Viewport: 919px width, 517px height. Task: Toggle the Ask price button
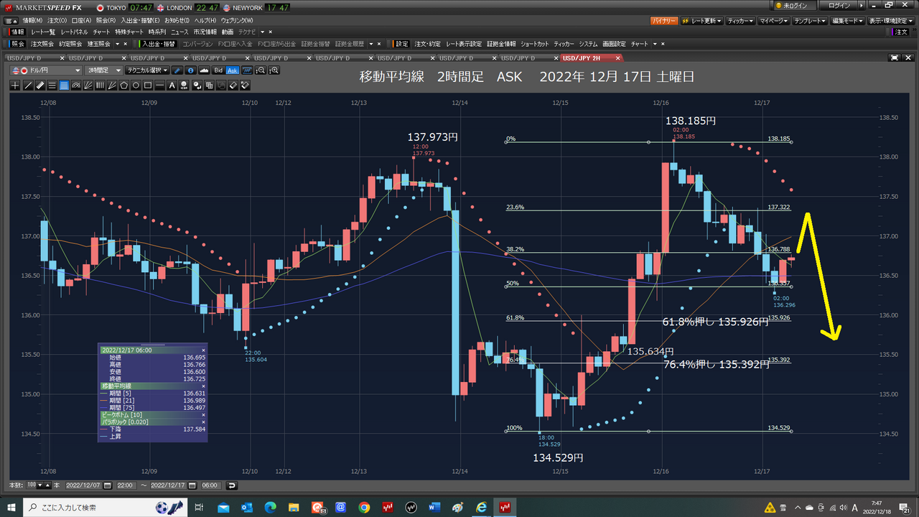pos(232,70)
